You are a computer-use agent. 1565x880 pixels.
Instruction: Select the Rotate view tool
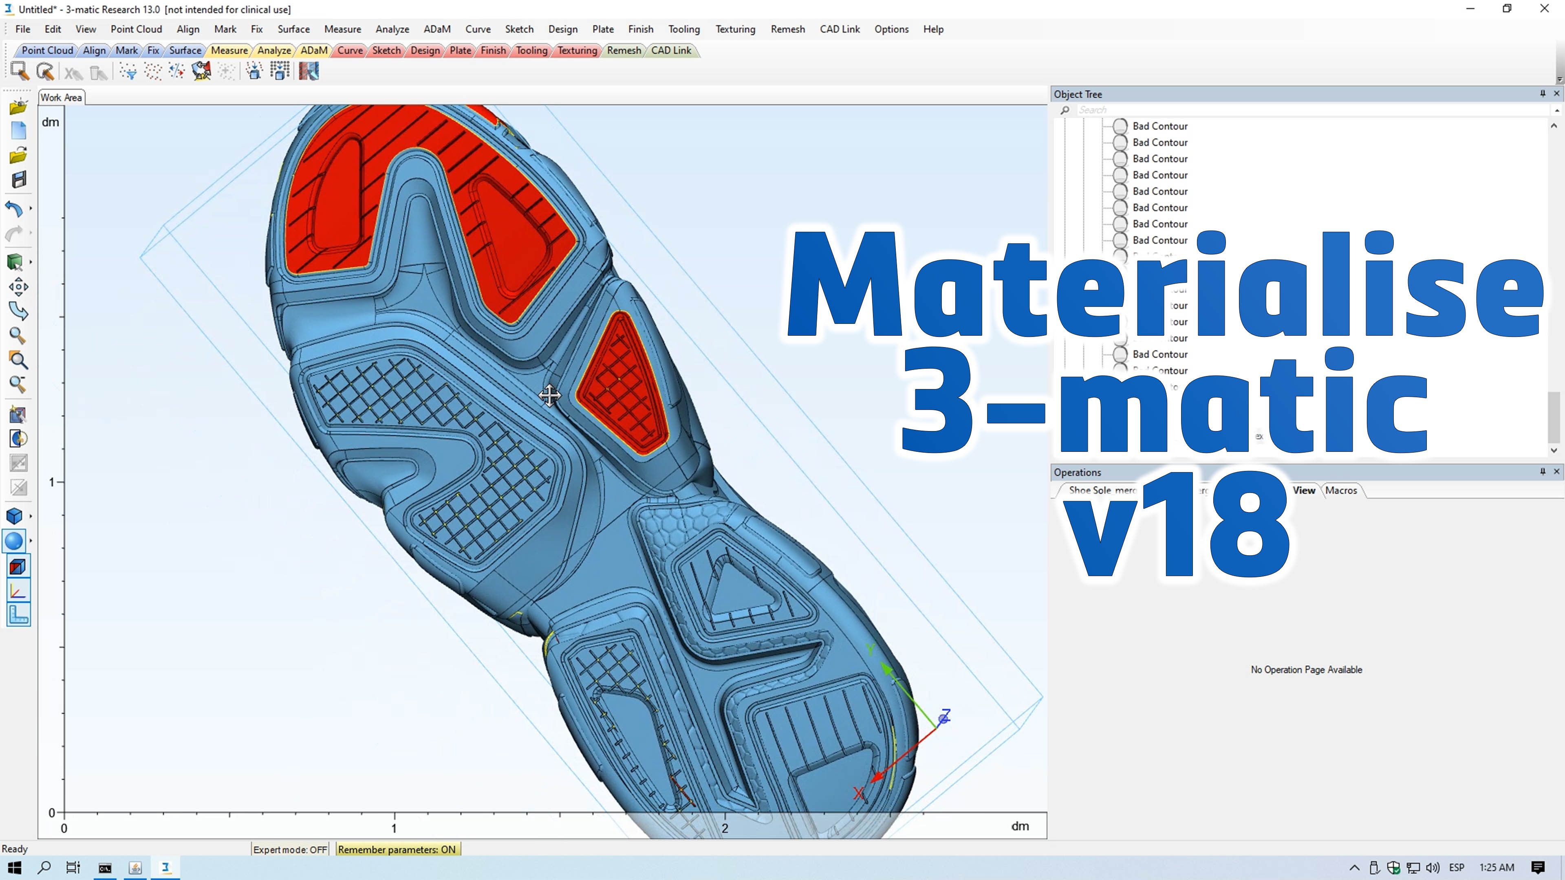[18, 311]
